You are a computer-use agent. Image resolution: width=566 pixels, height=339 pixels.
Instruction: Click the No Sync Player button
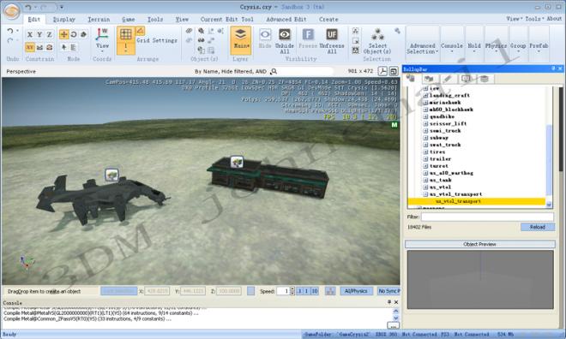tap(388, 291)
